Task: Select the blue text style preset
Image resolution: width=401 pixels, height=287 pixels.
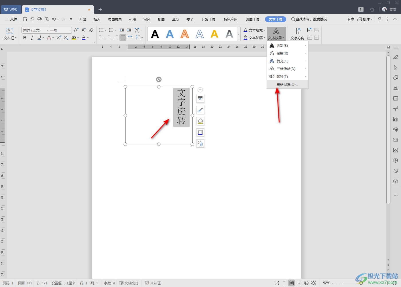Action: point(170,34)
